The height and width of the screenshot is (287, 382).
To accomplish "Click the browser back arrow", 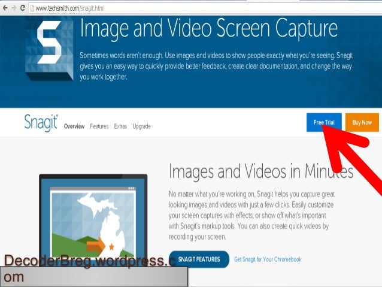I will click(5, 8).
